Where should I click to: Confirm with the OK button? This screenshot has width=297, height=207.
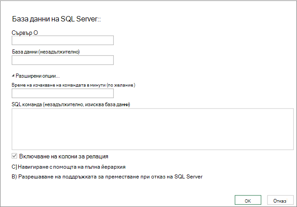click(x=248, y=200)
